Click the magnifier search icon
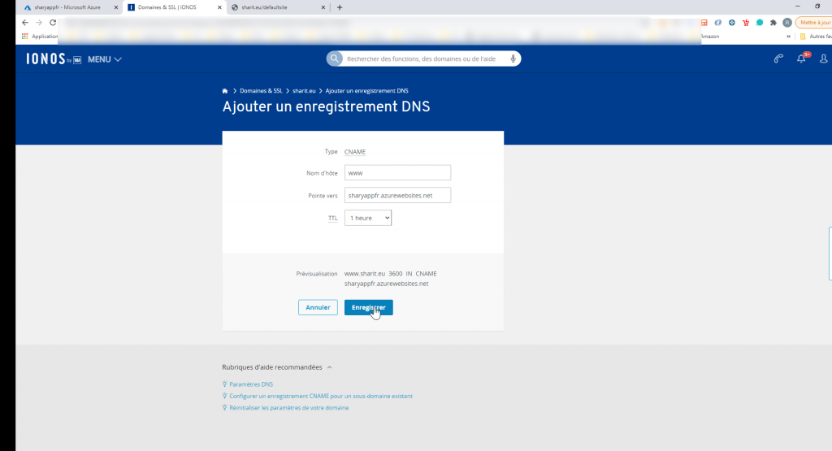 coord(334,59)
